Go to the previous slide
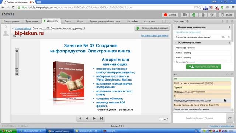The image size is (236, 133). (87, 119)
